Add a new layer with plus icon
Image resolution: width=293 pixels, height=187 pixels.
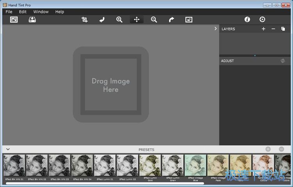[x=263, y=29]
